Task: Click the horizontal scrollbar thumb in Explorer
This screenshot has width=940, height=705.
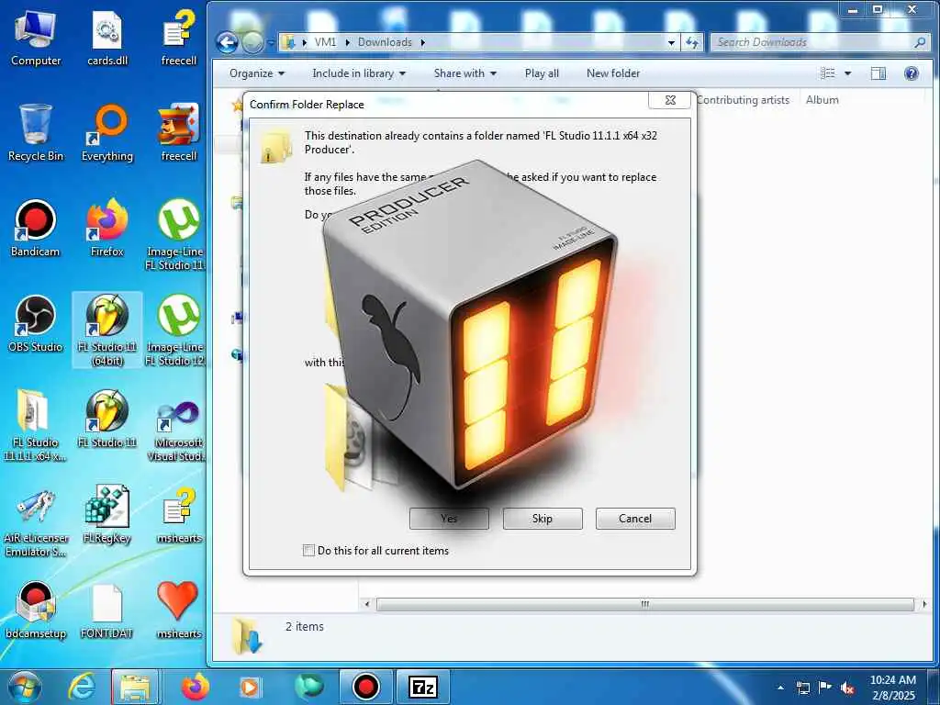Action: click(x=645, y=604)
